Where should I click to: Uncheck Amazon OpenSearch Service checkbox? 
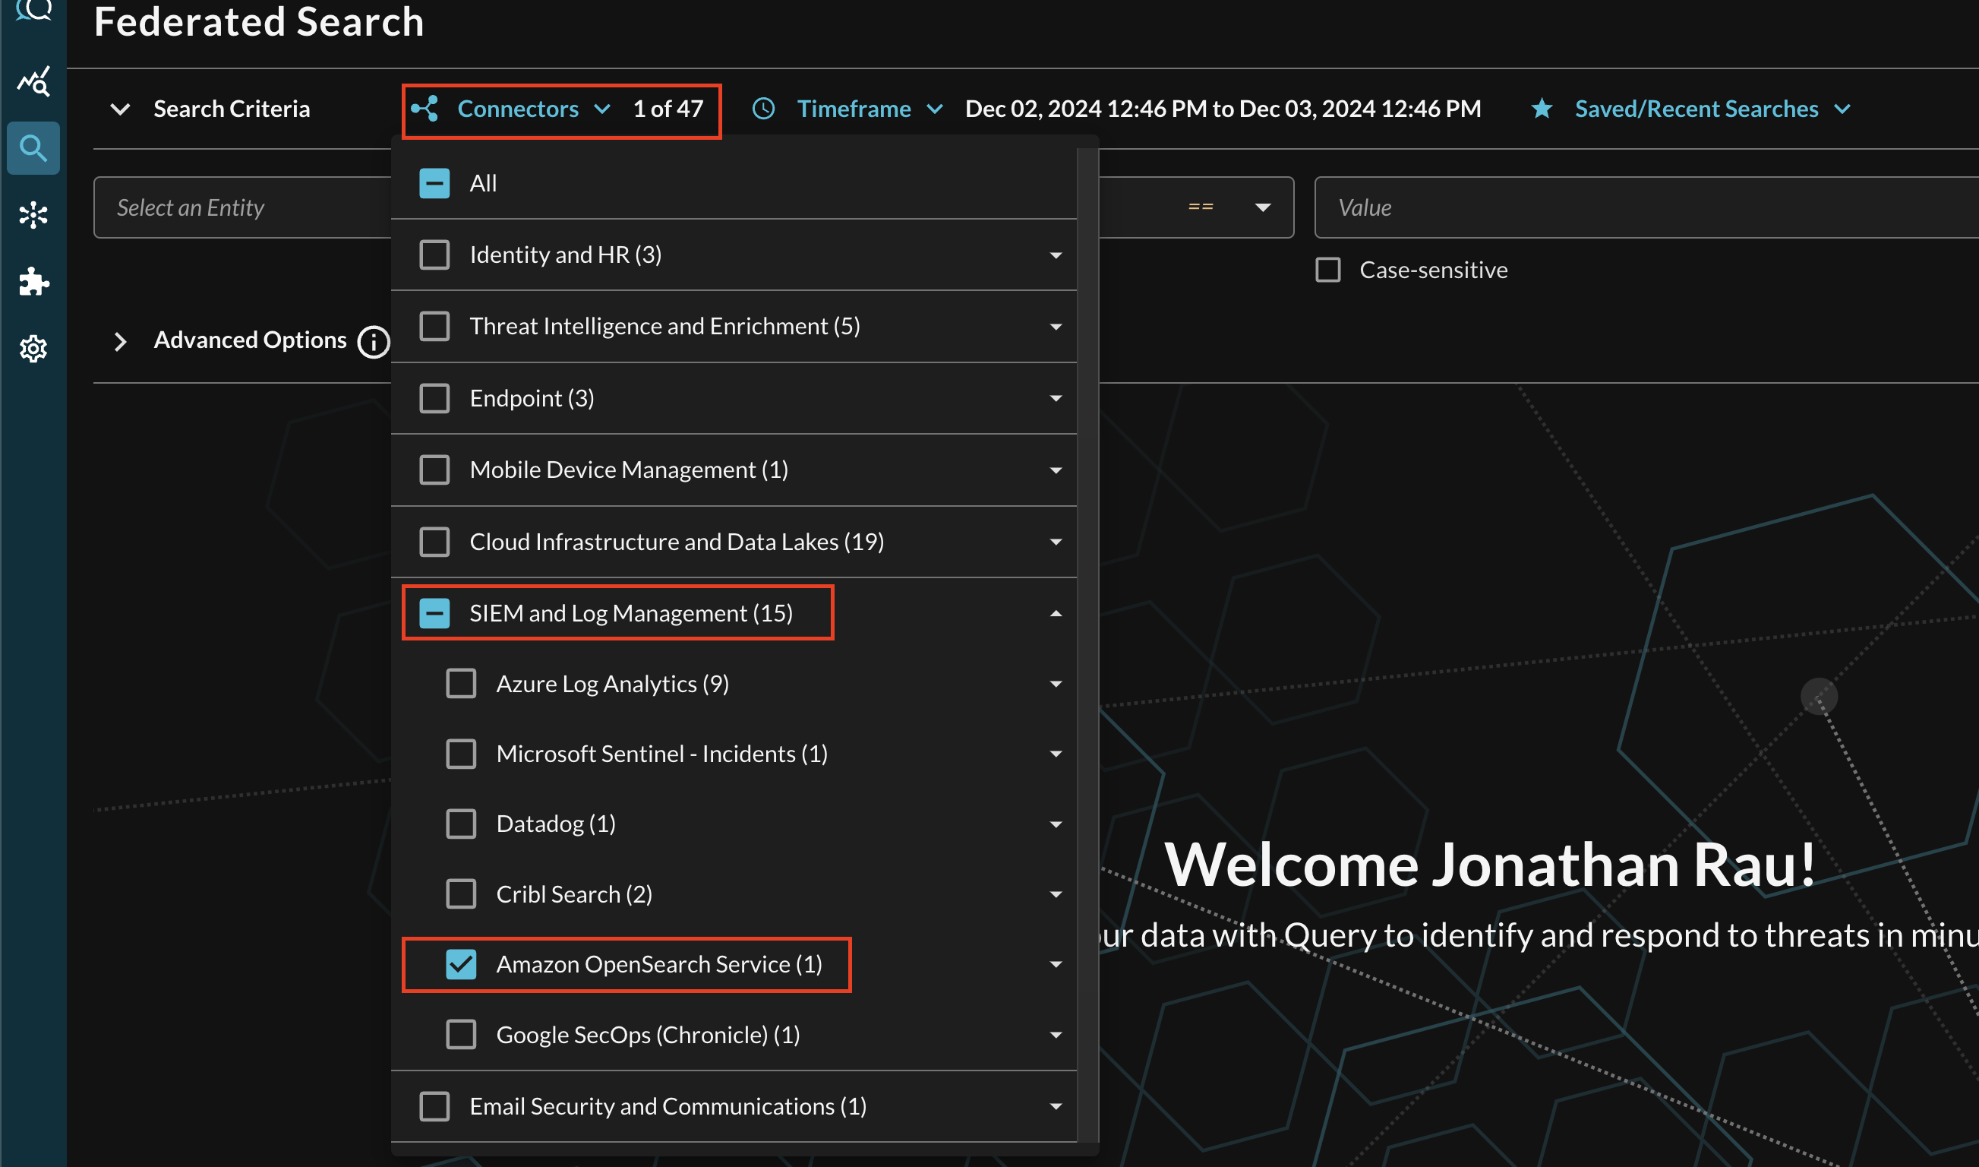(462, 964)
